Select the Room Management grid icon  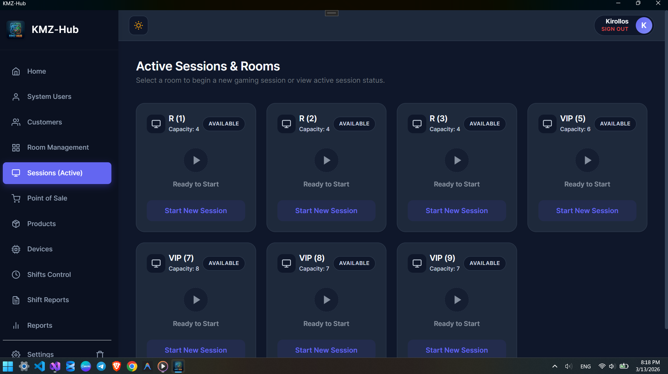16,147
